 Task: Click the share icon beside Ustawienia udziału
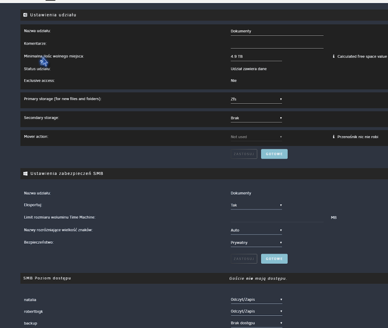[25, 15]
